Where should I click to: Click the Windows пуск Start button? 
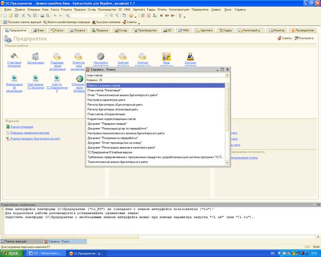coord(12,253)
